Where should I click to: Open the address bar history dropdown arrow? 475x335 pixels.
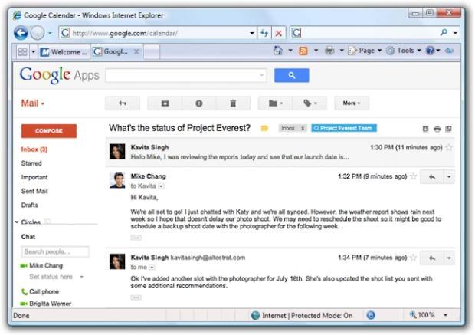252,33
